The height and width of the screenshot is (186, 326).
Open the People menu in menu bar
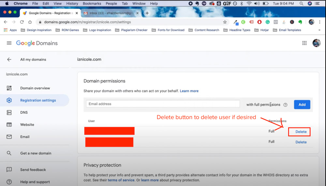(x=111, y=4)
